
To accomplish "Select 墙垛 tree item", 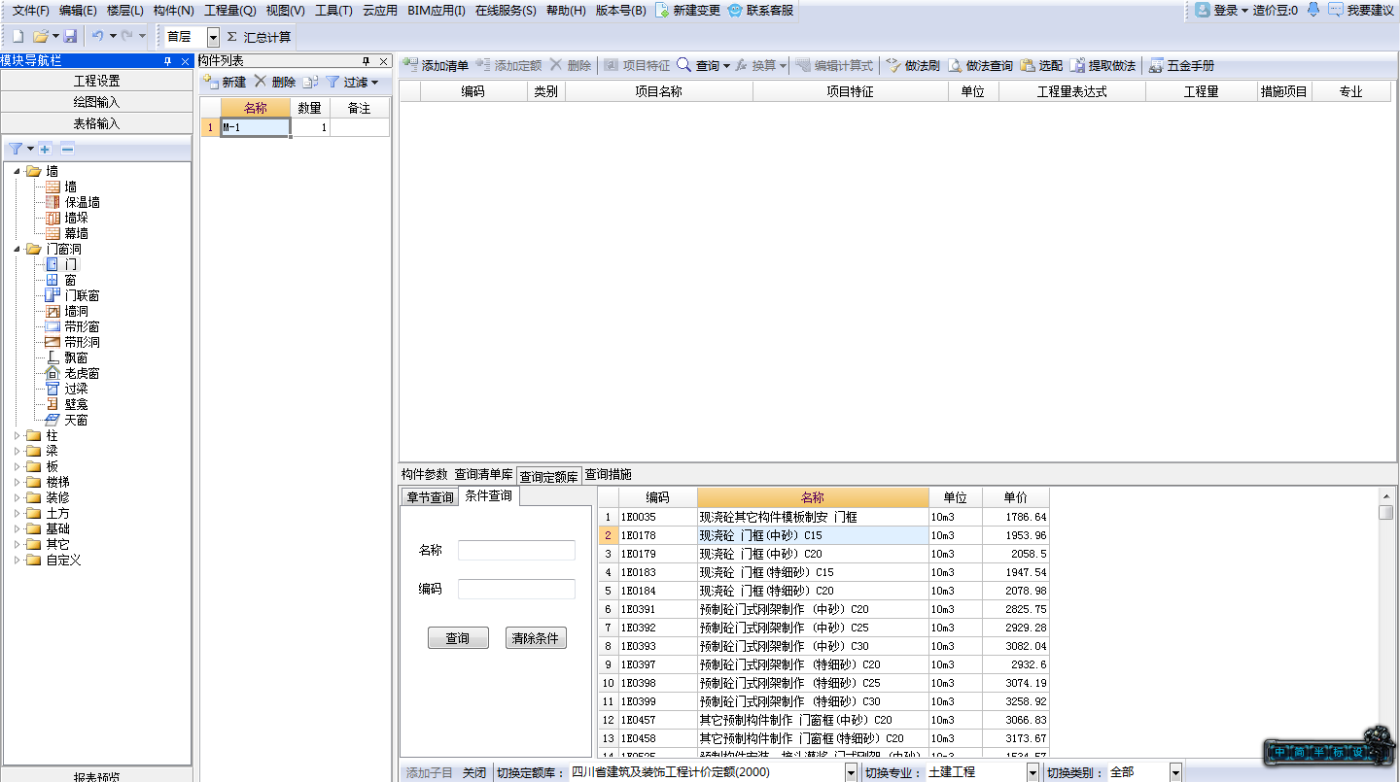I will (x=76, y=218).
